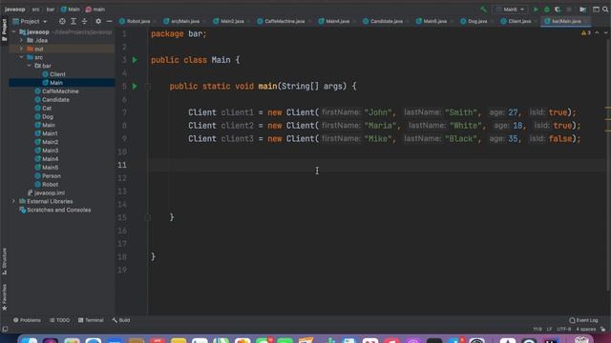This screenshot has height=343, width=611.
Task: Open the Problems tool window
Action: [x=27, y=320]
